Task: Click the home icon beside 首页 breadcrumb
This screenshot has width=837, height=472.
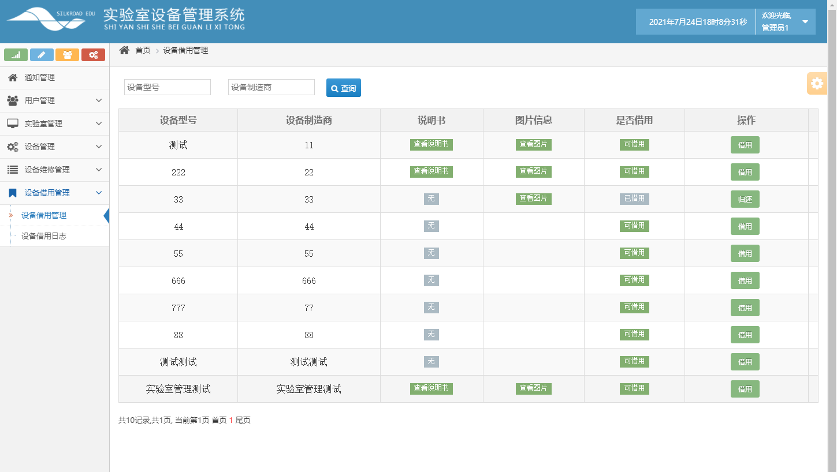Action: 124,50
